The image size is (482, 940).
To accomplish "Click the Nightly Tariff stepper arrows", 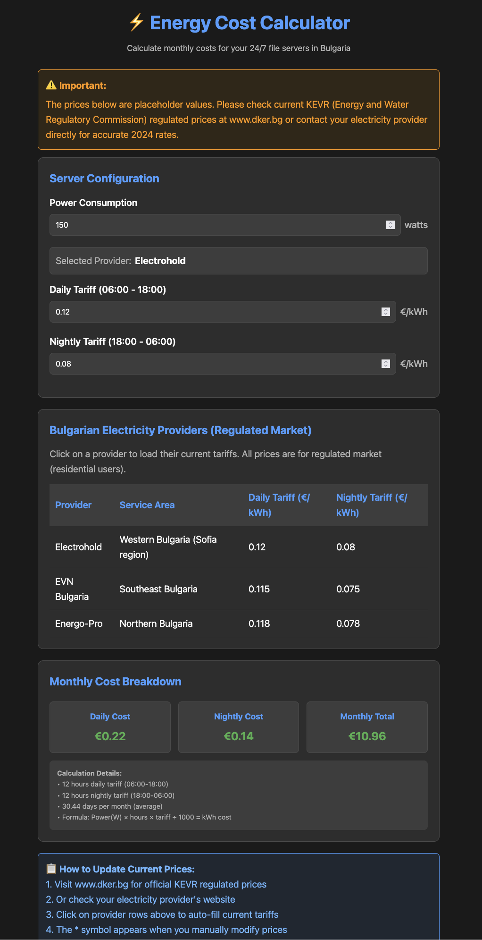I will pyautogui.click(x=385, y=364).
